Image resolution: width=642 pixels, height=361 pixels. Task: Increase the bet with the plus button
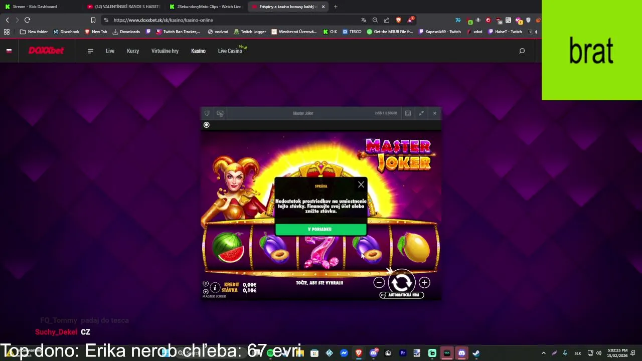pyautogui.click(x=424, y=283)
